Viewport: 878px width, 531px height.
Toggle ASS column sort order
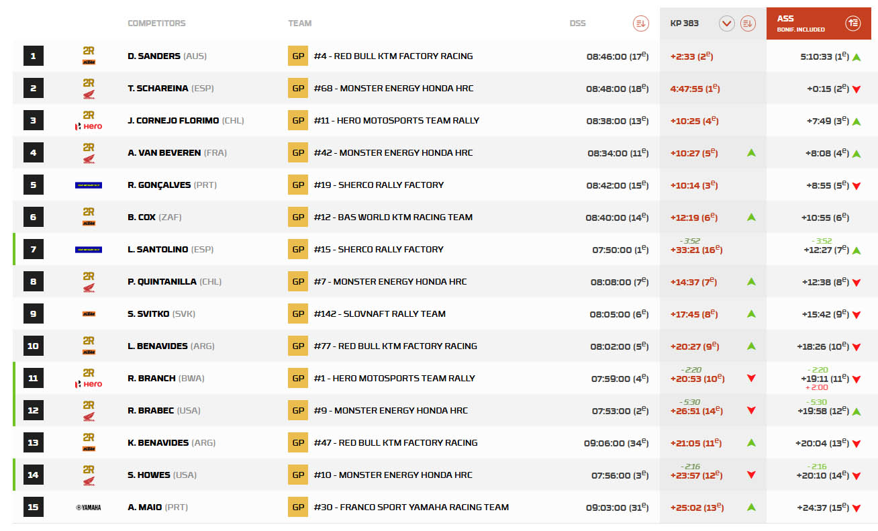click(852, 23)
